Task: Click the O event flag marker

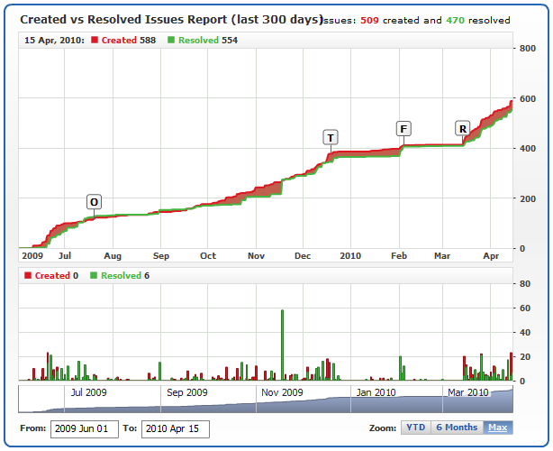Action: pyautogui.click(x=95, y=201)
